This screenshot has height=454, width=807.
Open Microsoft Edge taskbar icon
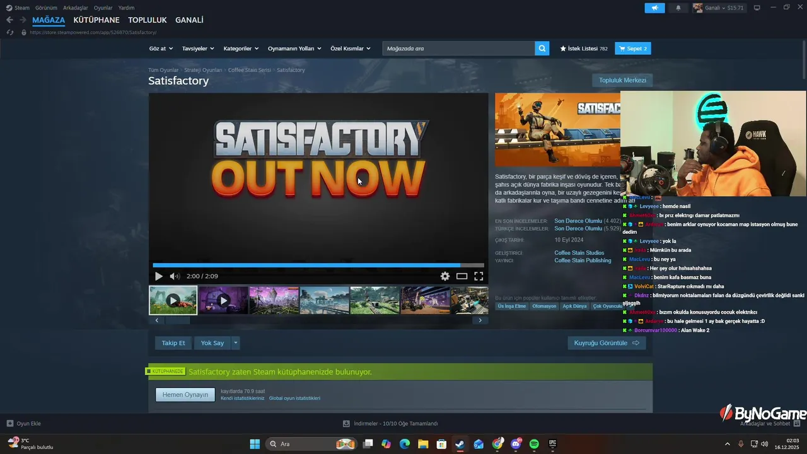[x=405, y=444]
